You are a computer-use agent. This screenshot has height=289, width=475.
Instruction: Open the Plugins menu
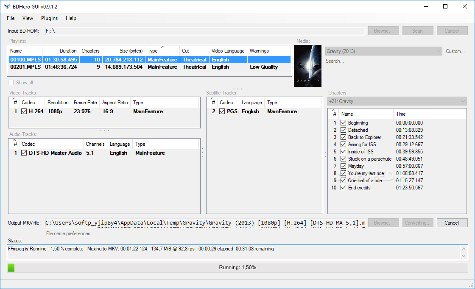49,18
